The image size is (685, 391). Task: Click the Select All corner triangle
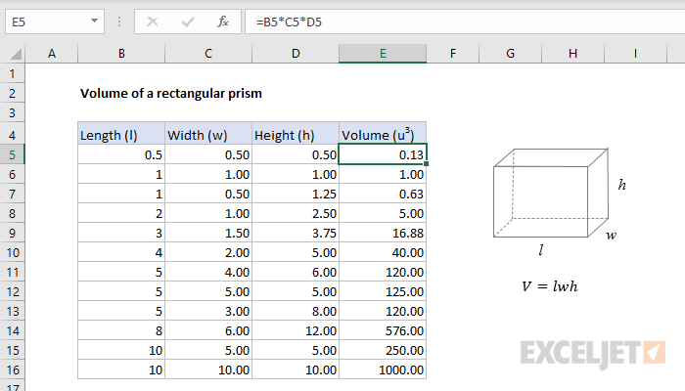16,54
